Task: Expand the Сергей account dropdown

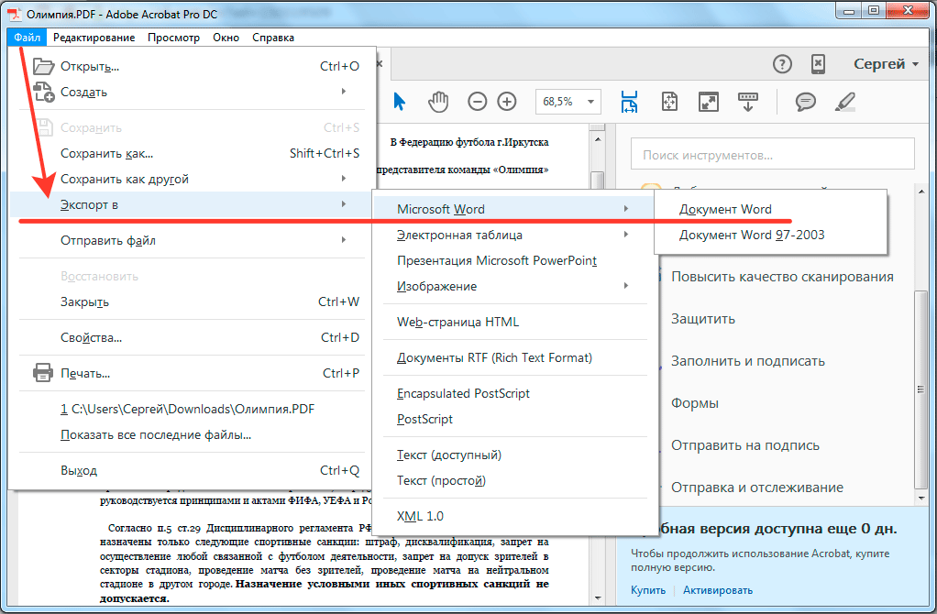Action: tap(886, 64)
